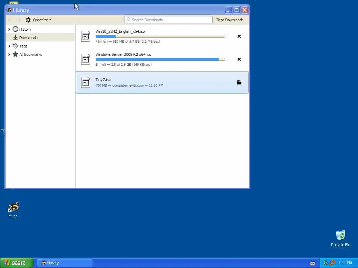358x268 pixels.
Task: Click the Downloads arrow icon in sidebar
Action: pyautogui.click(x=15, y=37)
